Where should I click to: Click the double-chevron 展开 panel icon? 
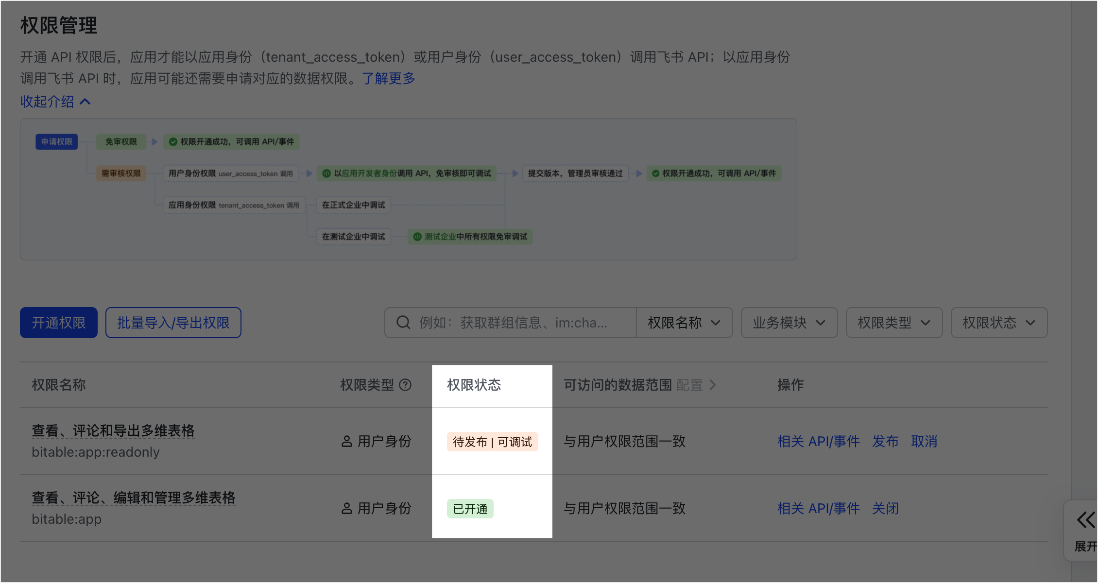coord(1085,520)
